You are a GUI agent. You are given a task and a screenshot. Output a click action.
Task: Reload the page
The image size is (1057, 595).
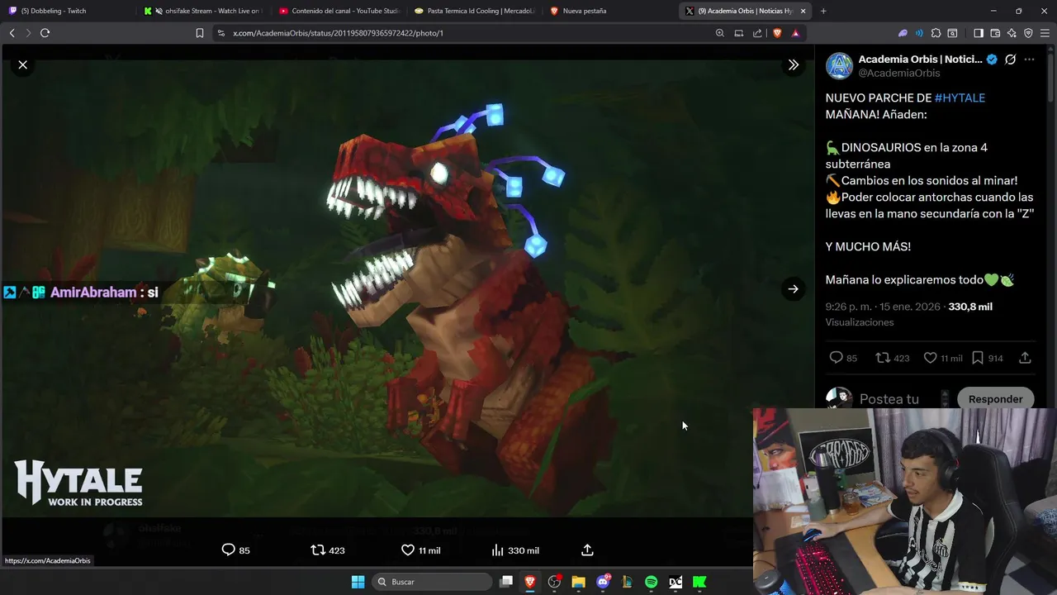tap(45, 33)
